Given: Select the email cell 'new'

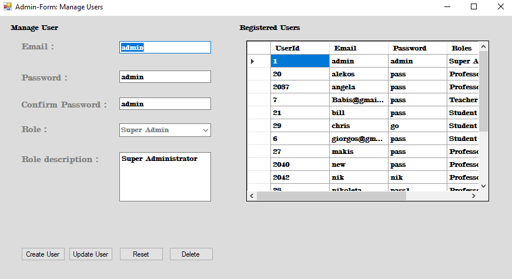Looking at the screenshot, I should tap(359, 164).
